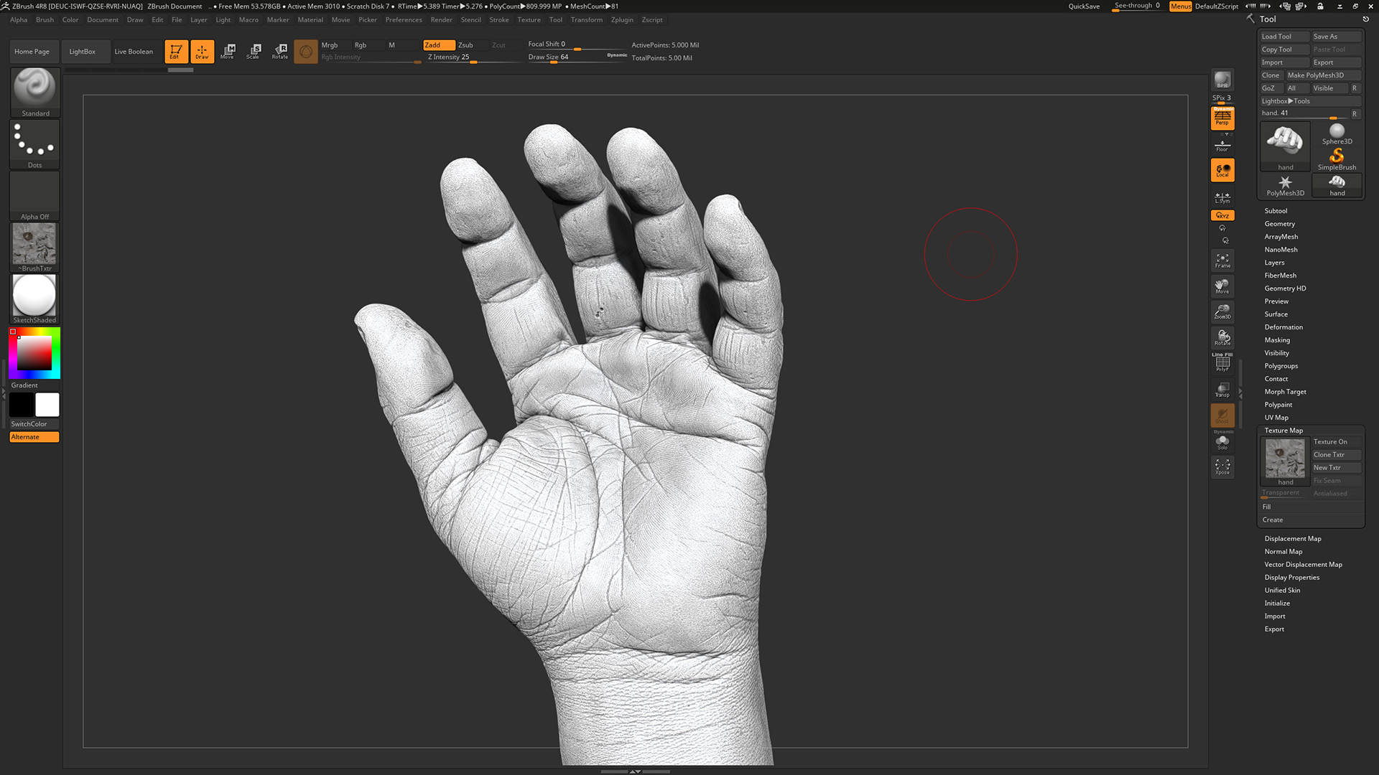This screenshot has height=775, width=1379.
Task: Click the LightBox button
Action: pyautogui.click(x=82, y=52)
